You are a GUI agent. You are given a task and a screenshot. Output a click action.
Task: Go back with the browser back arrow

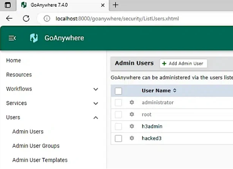9,18
